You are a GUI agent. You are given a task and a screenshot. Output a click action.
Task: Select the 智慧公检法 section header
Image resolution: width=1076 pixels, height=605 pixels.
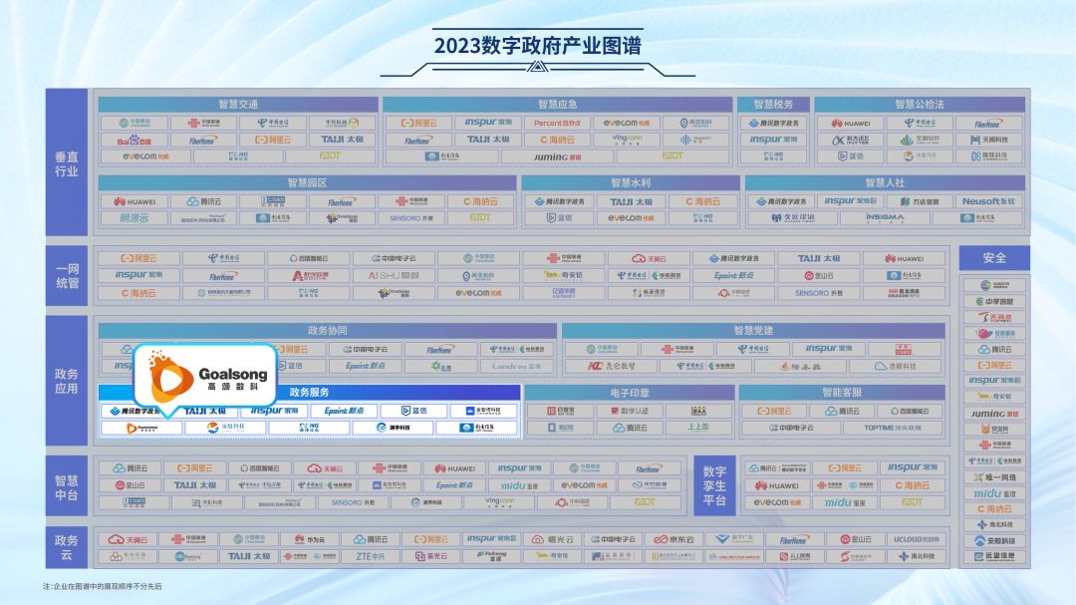tap(920, 105)
